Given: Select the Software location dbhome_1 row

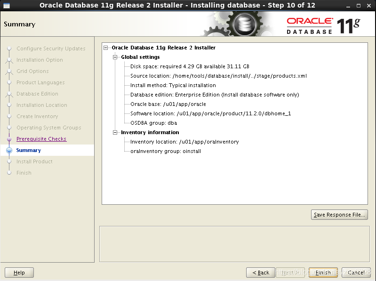Looking at the screenshot, I should pos(210,113).
